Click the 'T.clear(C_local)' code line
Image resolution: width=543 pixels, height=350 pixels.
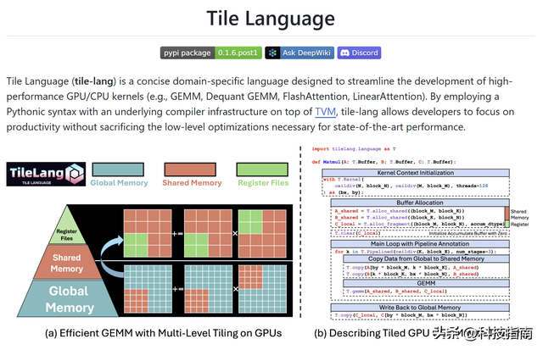(x=357, y=233)
